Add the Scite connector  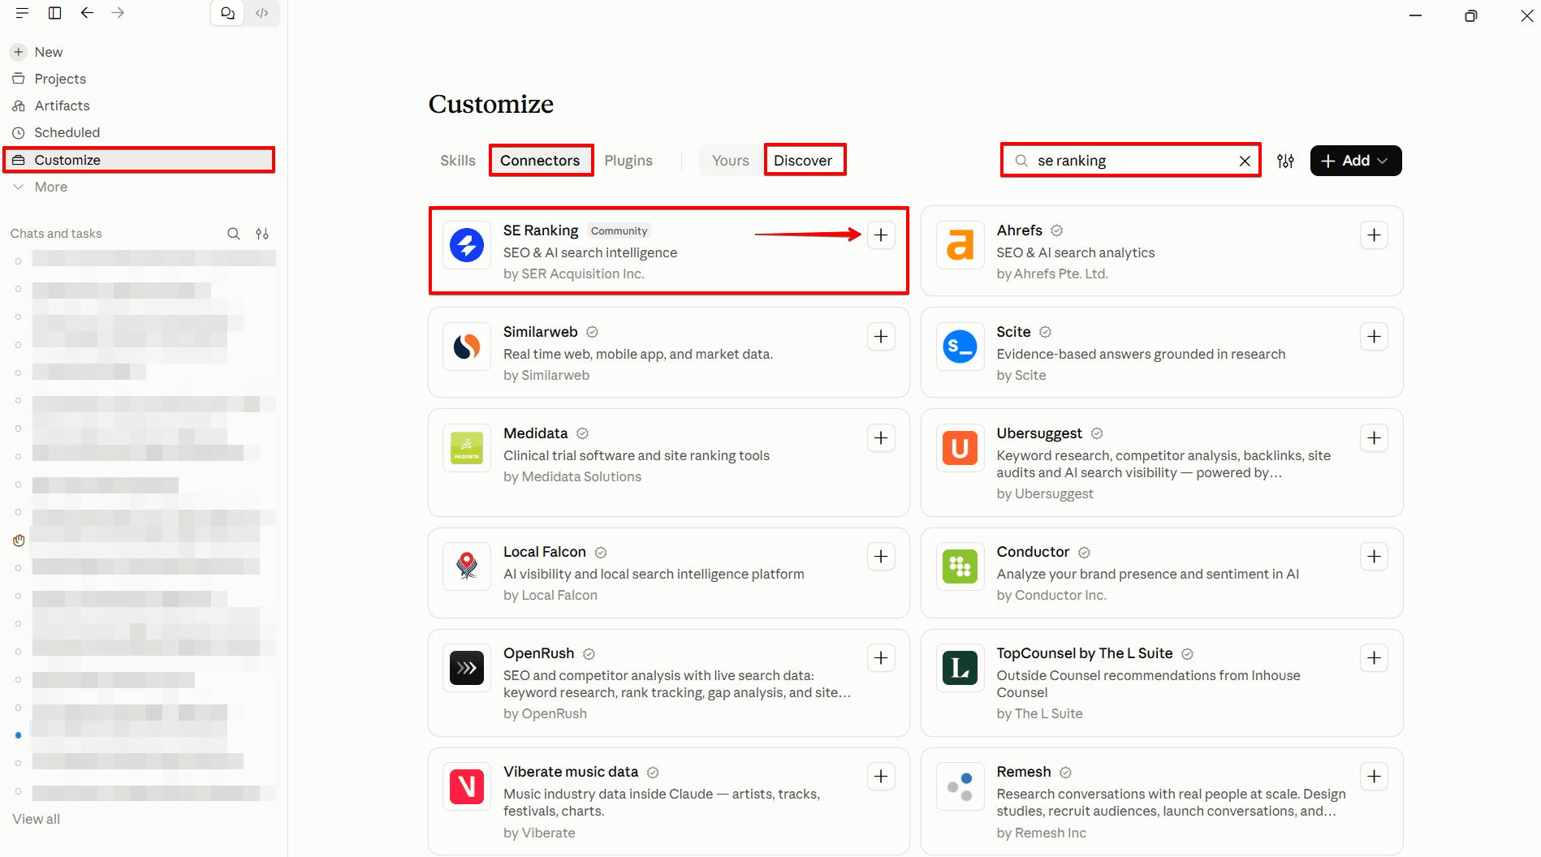coord(1374,337)
